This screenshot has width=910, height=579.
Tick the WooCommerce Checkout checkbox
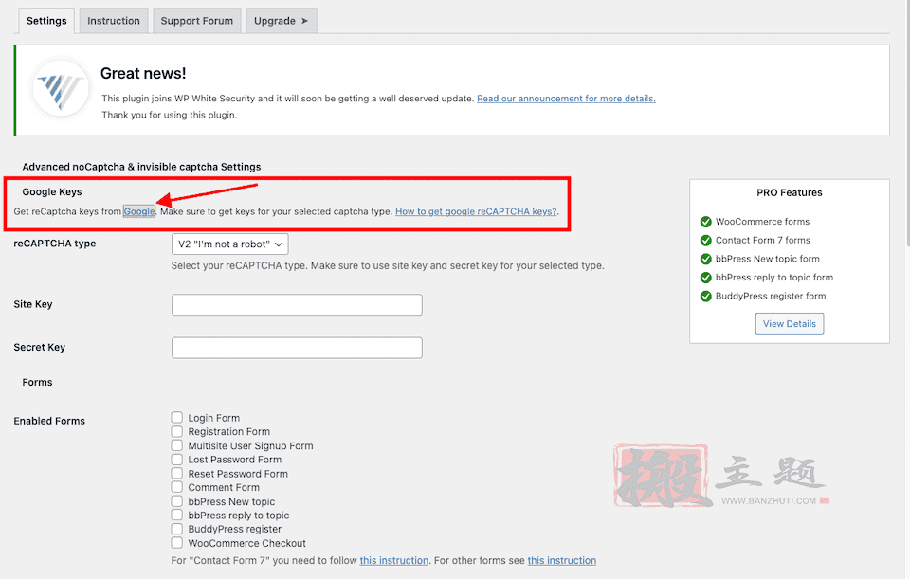point(177,542)
